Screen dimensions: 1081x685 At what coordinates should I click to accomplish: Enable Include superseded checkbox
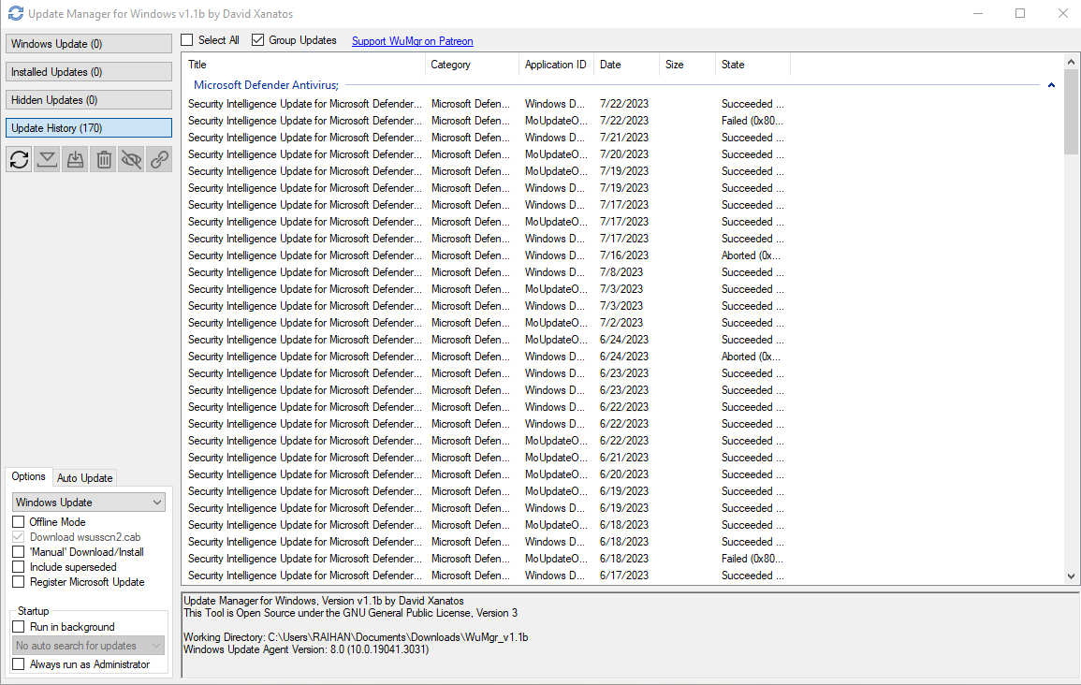pos(19,567)
